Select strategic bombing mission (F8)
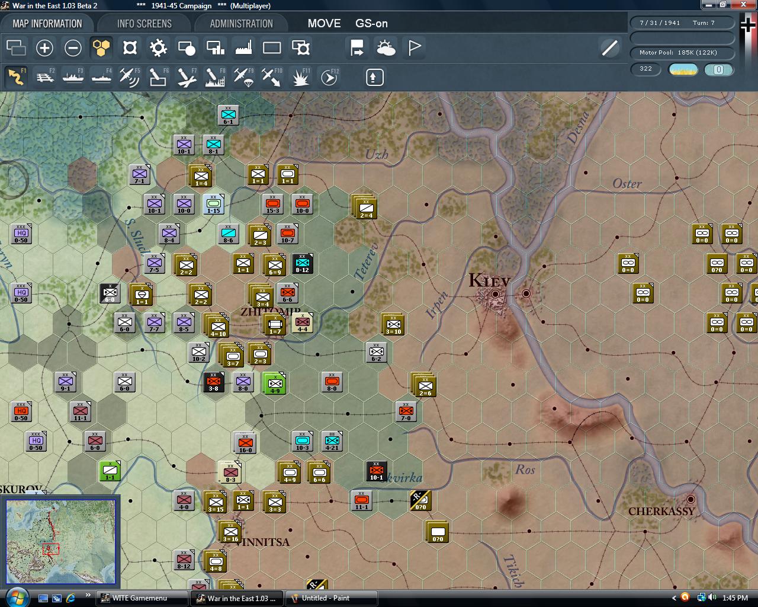758x607 pixels. coord(214,77)
